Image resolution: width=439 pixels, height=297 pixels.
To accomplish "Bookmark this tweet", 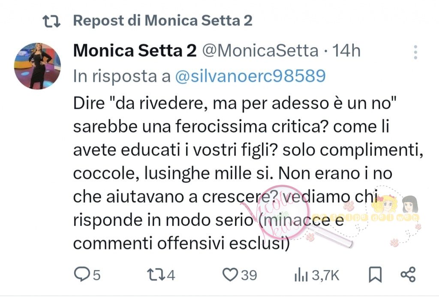I will [376, 275].
